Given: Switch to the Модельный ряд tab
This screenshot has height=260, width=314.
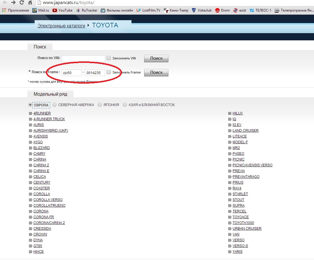Looking at the screenshot, I should (50, 94).
